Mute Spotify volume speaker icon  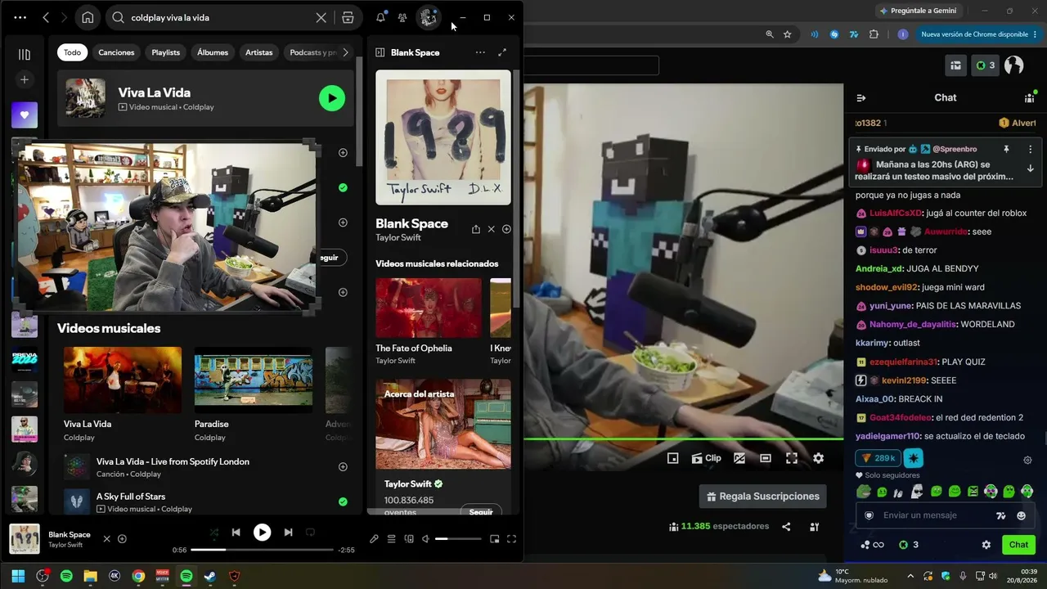pos(425,539)
